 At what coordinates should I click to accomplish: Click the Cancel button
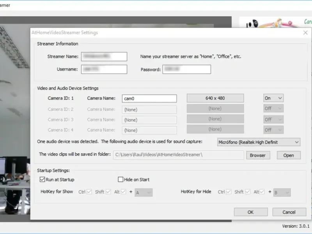coord(289,212)
